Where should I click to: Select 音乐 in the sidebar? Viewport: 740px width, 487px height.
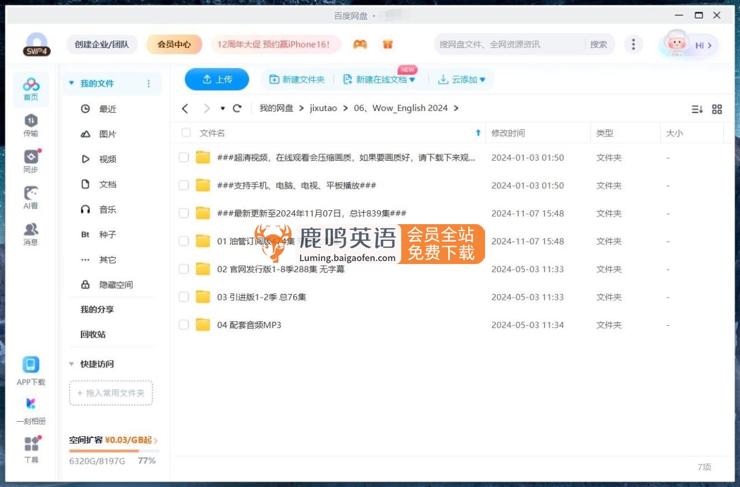[108, 209]
